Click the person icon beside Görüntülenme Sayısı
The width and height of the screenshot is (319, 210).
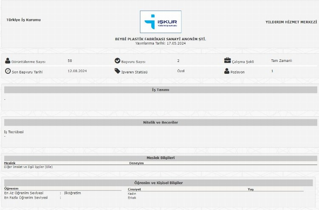click(8, 61)
